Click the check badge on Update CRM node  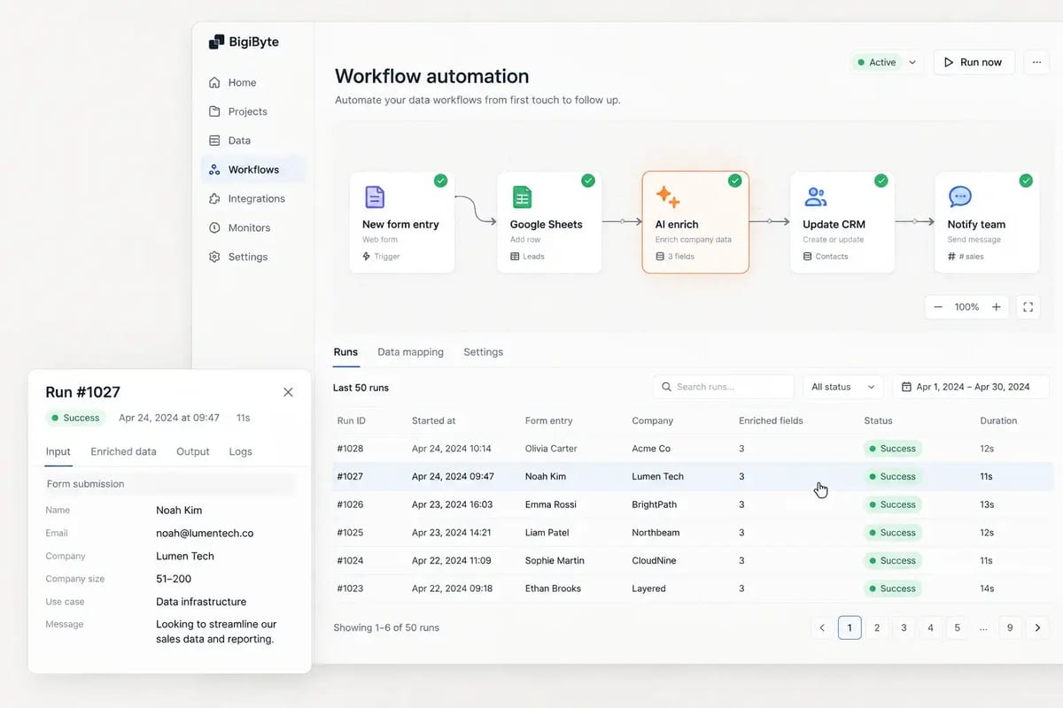(x=881, y=181)
